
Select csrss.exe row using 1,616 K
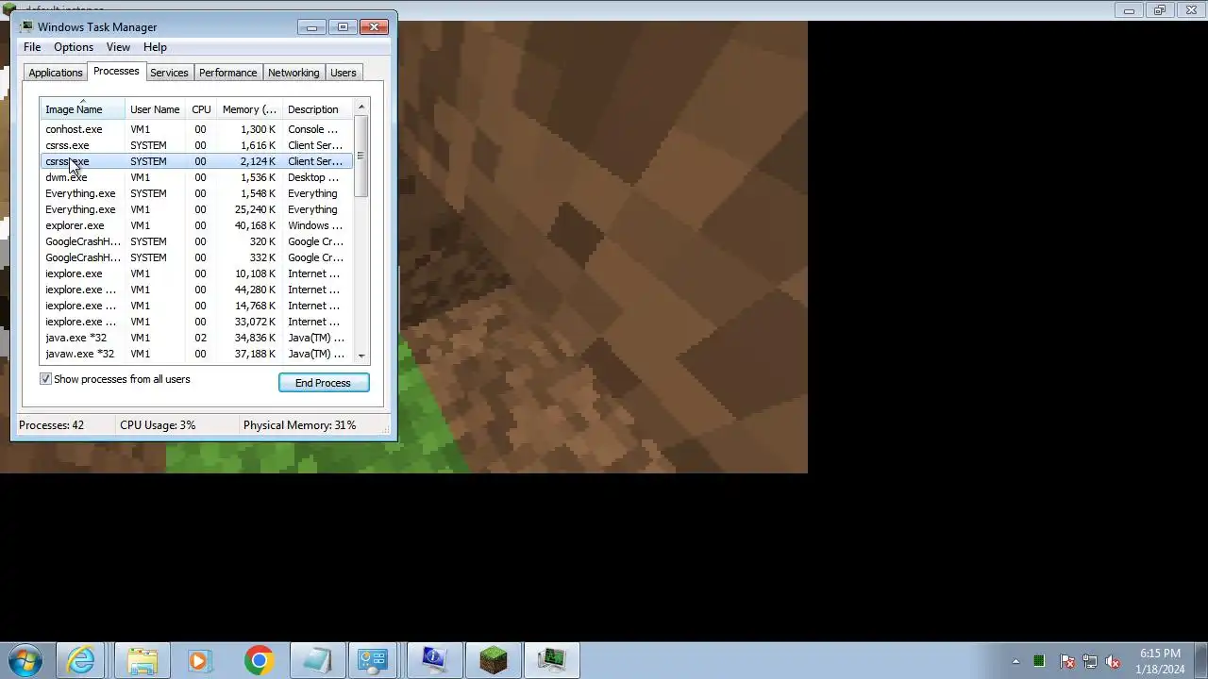(x=196, y=145)
